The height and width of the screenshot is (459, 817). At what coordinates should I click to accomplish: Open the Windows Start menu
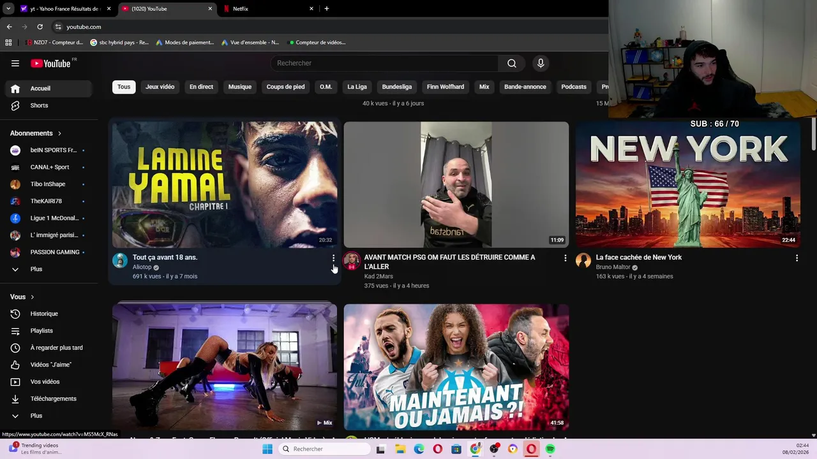pos(267,449)
